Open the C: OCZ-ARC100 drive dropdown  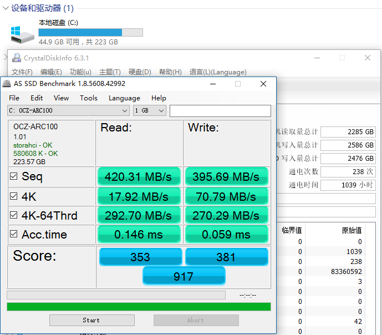point(68,110)
